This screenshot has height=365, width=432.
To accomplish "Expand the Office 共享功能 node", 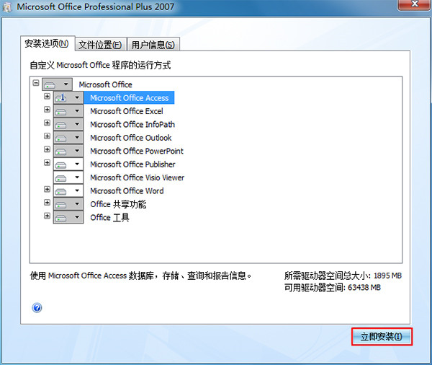I will click(x=47, y=203).
